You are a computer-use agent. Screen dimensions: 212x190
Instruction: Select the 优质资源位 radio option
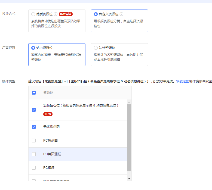tap(33, 14)
